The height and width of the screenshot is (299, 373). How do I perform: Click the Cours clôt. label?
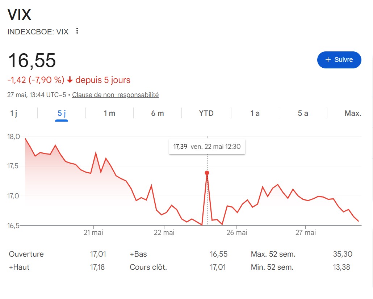coord(148,267)
